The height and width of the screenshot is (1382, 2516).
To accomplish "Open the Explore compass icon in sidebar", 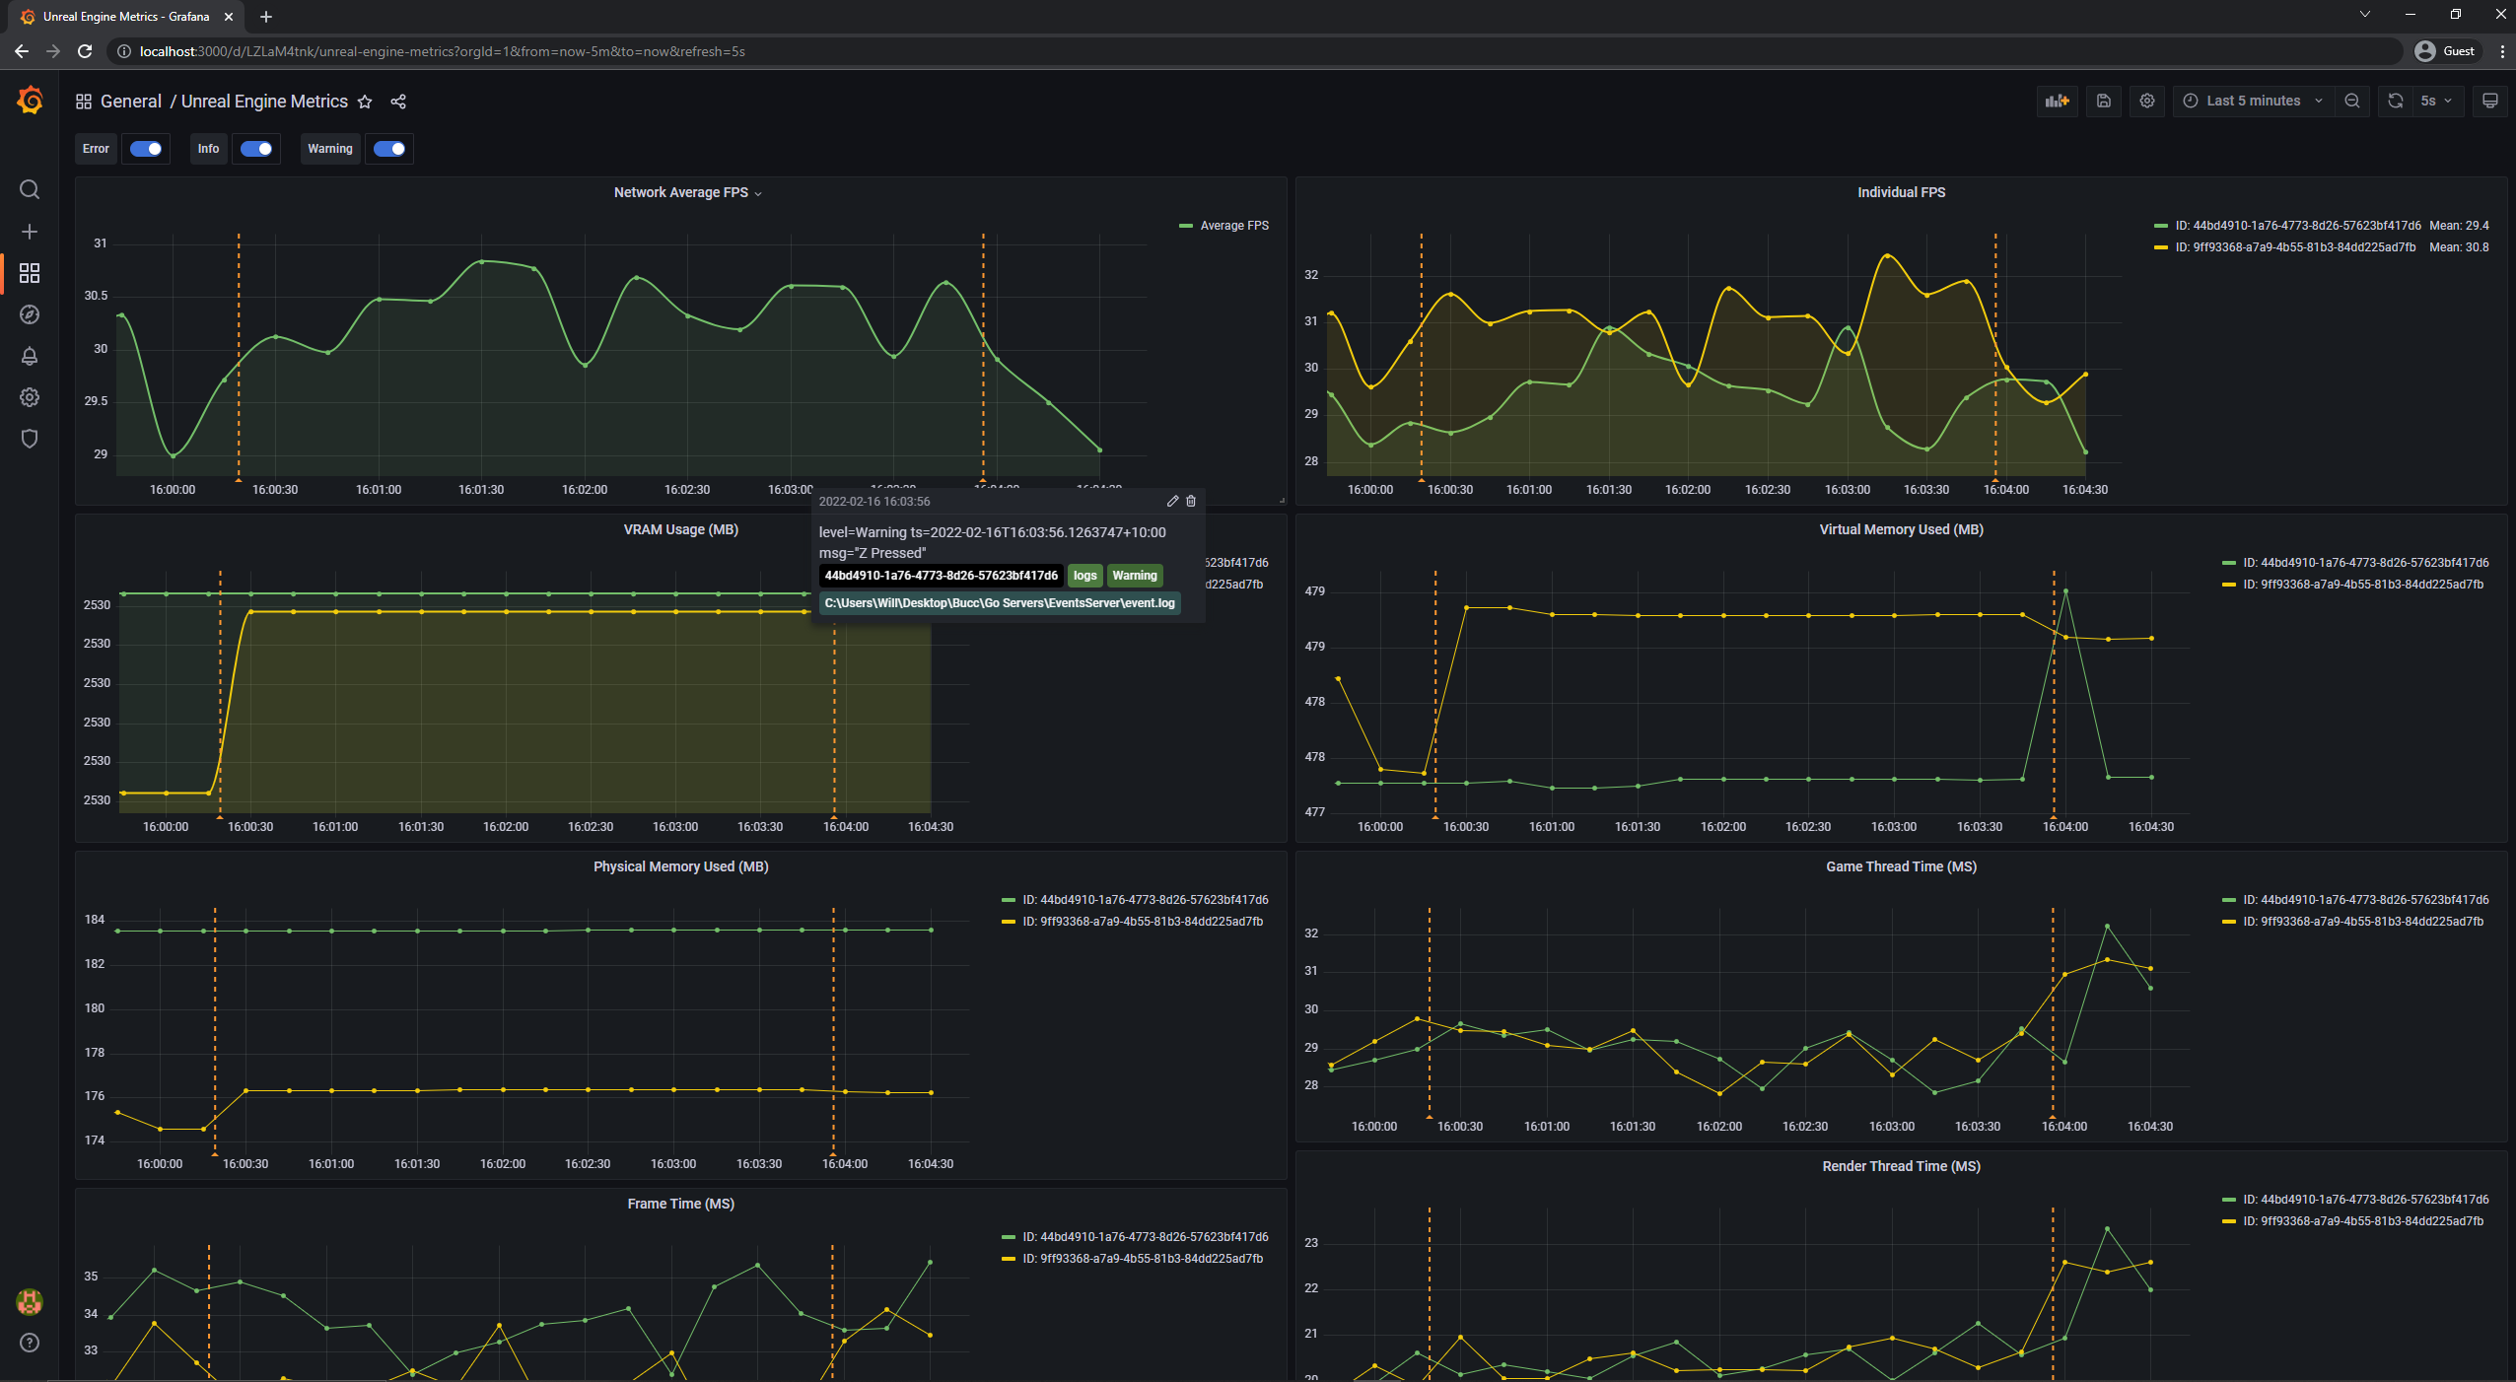I will pyautogui.click(x=30, y=314).
